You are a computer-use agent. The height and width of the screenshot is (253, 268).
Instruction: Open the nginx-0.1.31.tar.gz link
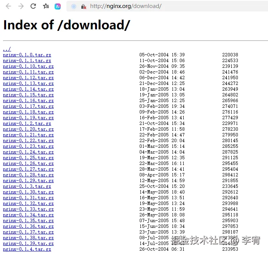(28, 198)
